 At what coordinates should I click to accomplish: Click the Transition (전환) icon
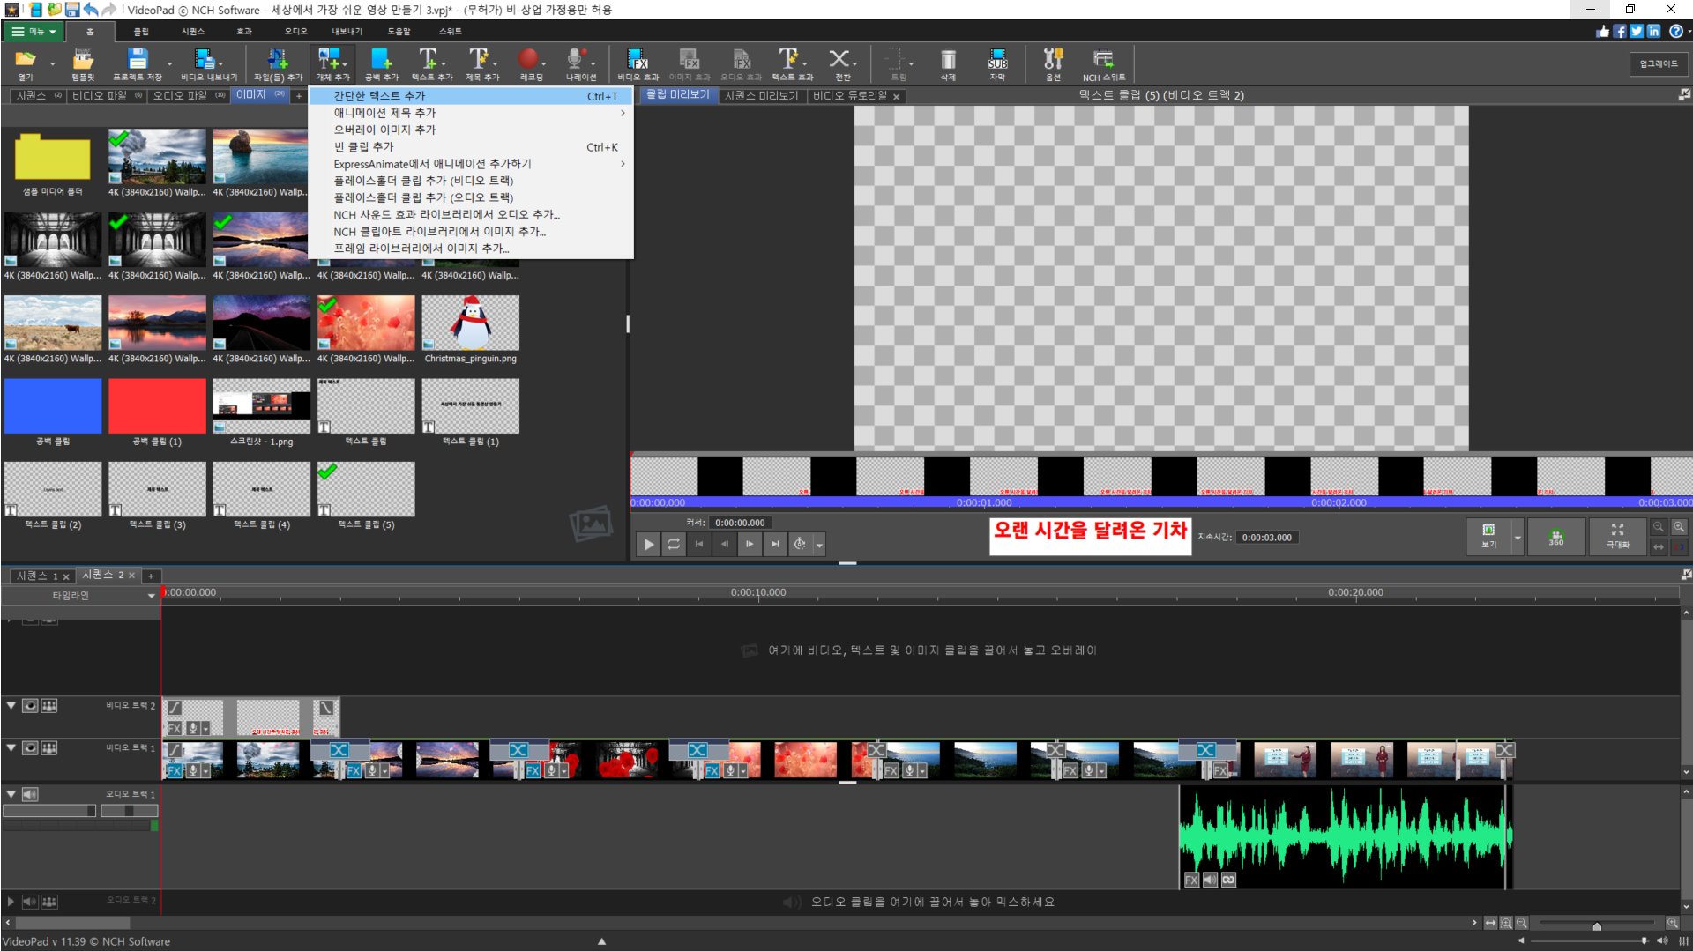click(x=839, y=60)
